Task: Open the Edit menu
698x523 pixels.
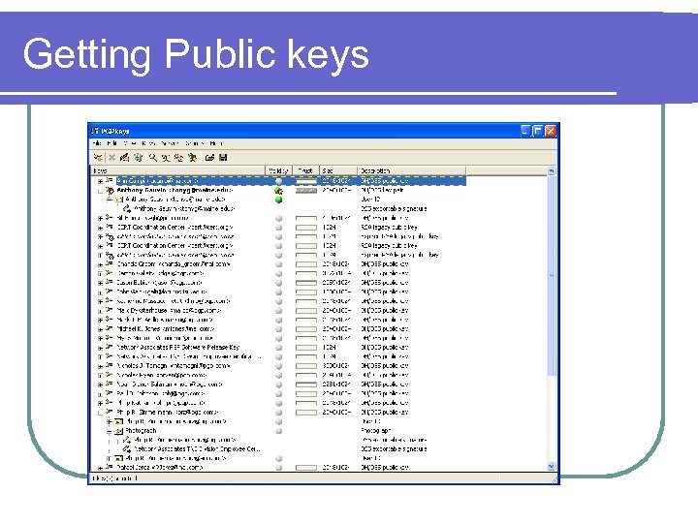Action: click(x=111, y=143)
